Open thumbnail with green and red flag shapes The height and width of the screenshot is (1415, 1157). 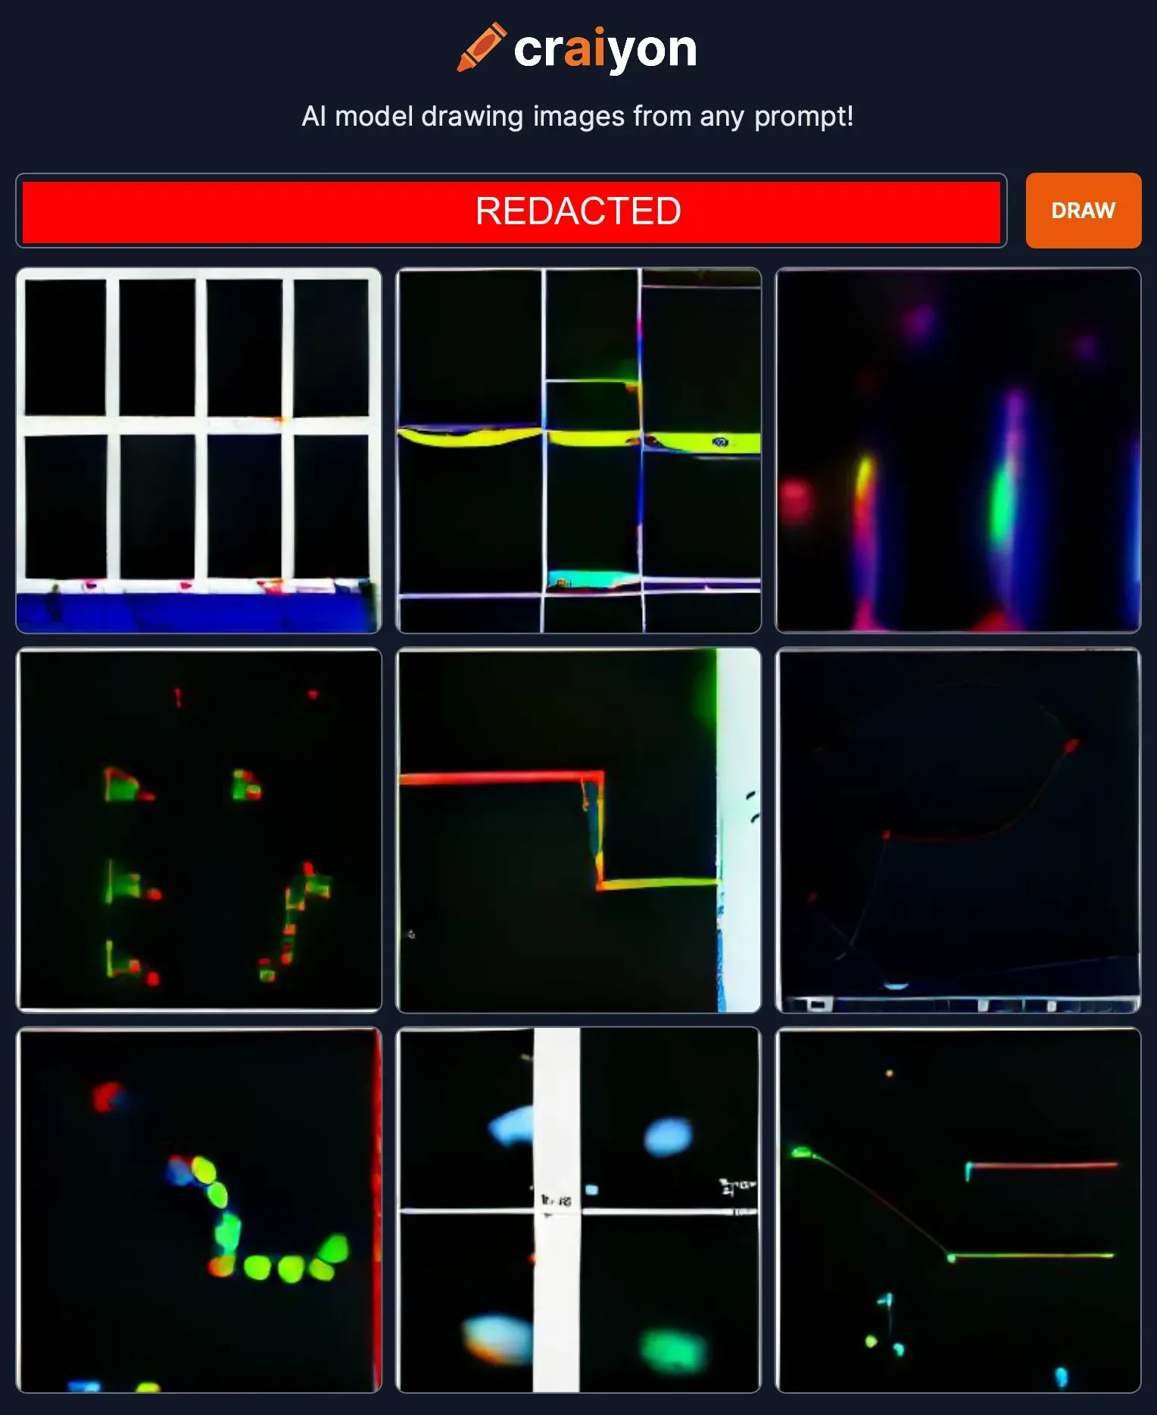(x=199, y=830)
